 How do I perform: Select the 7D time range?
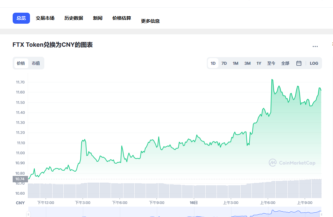(224, 63)
